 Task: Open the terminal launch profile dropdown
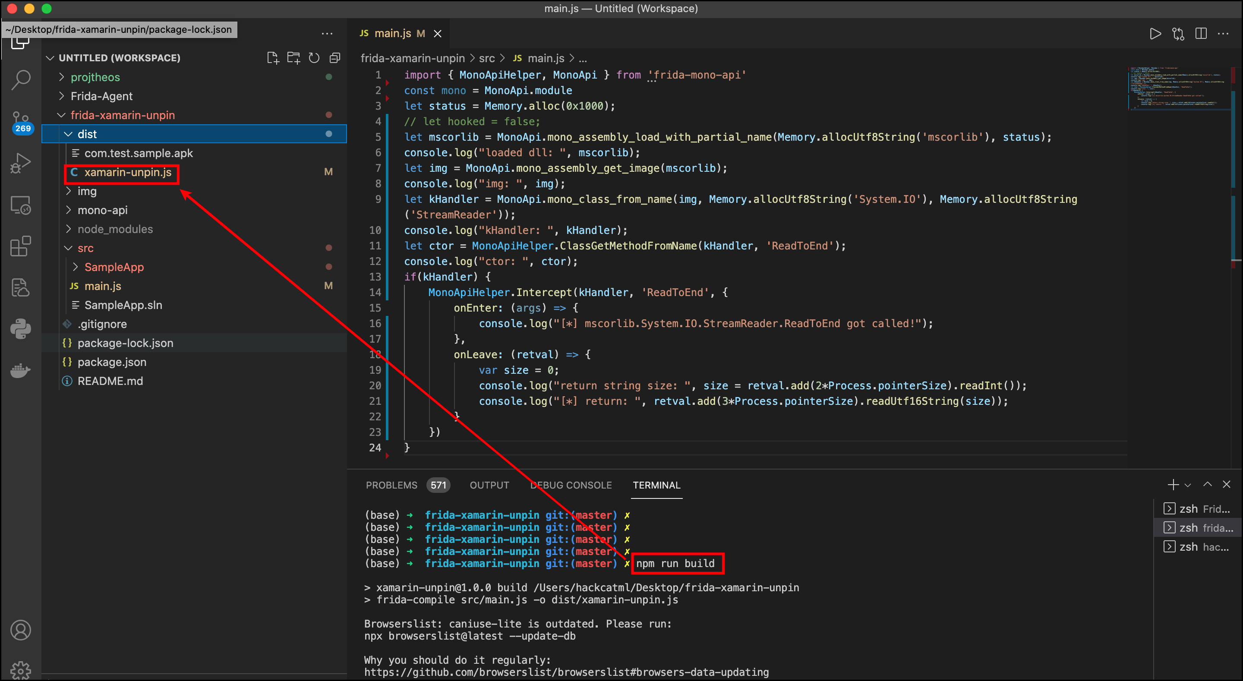pos(1188,485)
